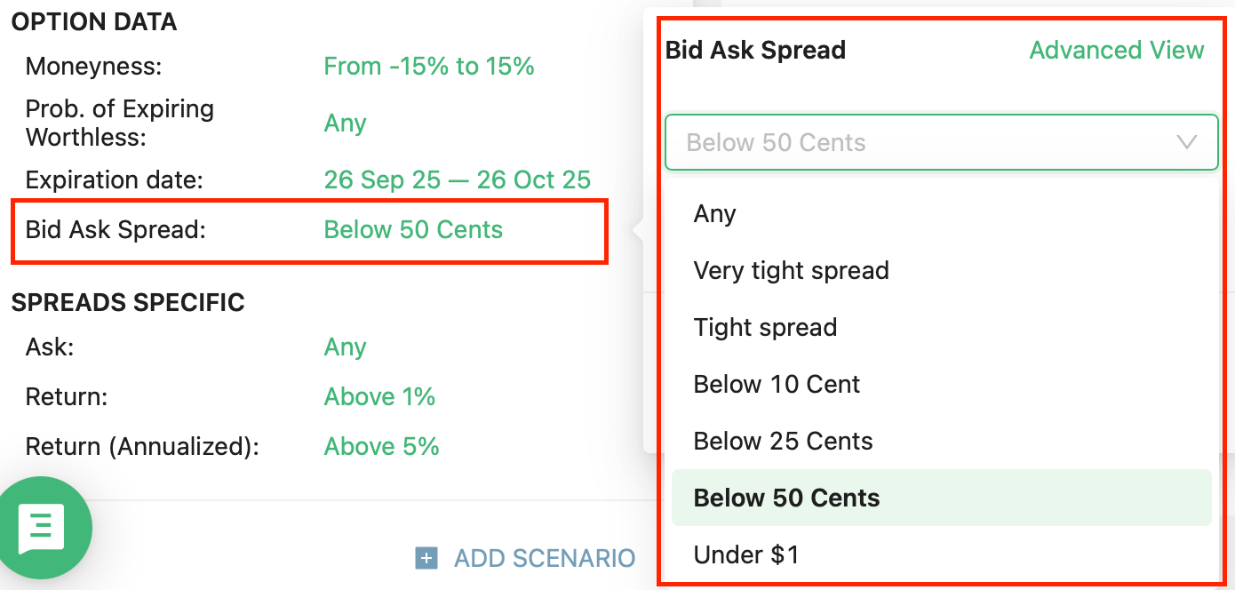Image resolution: width=1235 pixels, height=590 pixels.
Task: Click the Bid Ask Spread input field
Action: (x=942, y=142)
